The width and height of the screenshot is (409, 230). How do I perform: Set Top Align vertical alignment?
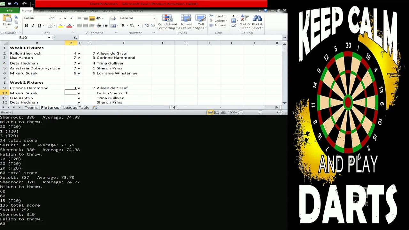tap(79, 18)
